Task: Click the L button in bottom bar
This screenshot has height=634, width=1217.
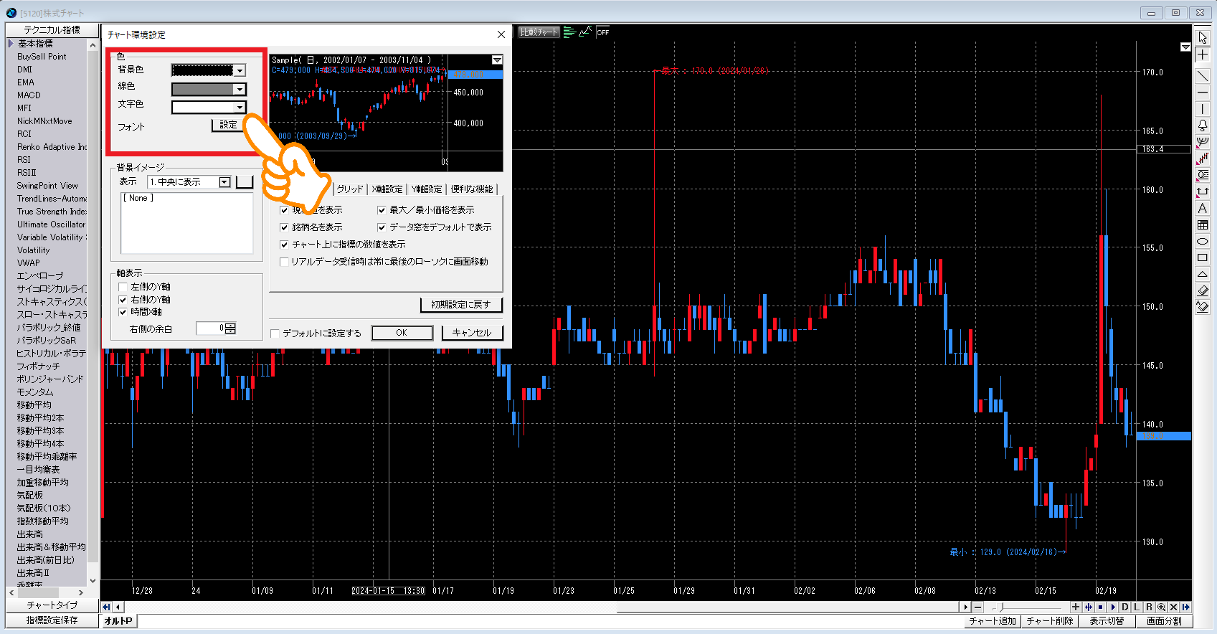Action: coord(1137,607)
